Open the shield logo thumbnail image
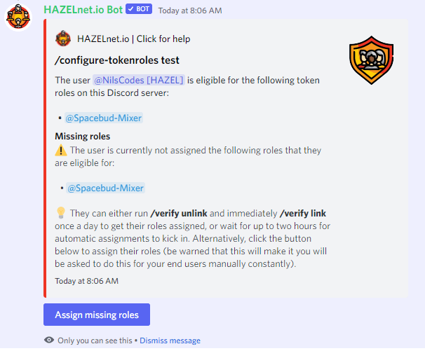The height and width of the screenshot is (358, 425). [x=371, y=60]
